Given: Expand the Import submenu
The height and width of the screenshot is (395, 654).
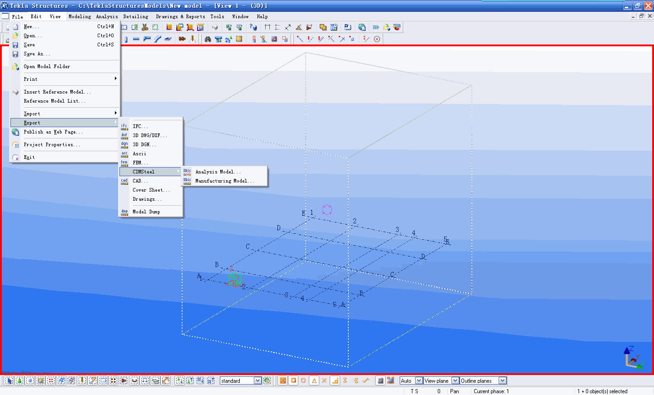Looking at the screenshot, I should [x=65, y=114].
